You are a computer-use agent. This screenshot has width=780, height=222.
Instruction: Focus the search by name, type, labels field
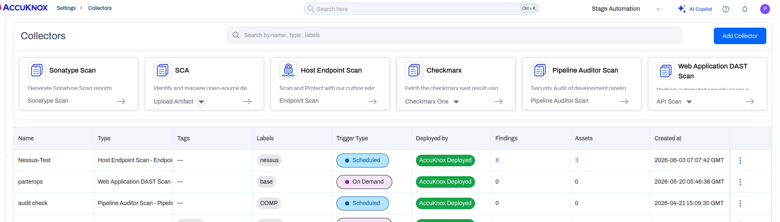point(454,35)
